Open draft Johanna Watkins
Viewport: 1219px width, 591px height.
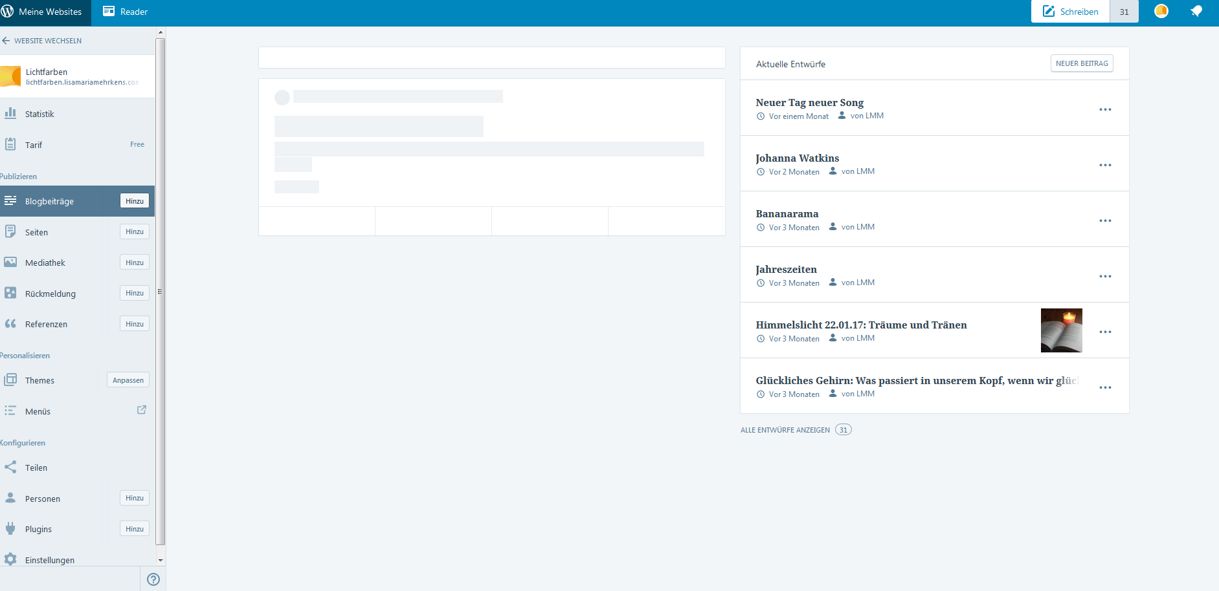pyautogui.click(x=797, y=158)
